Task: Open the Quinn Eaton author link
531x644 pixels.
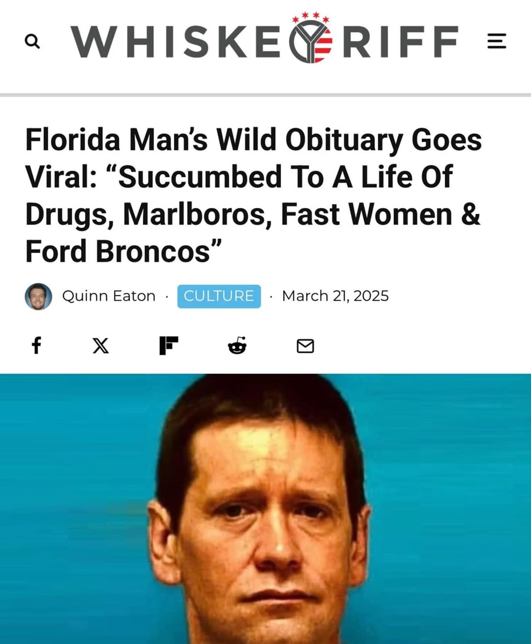Action: (109, 296)
